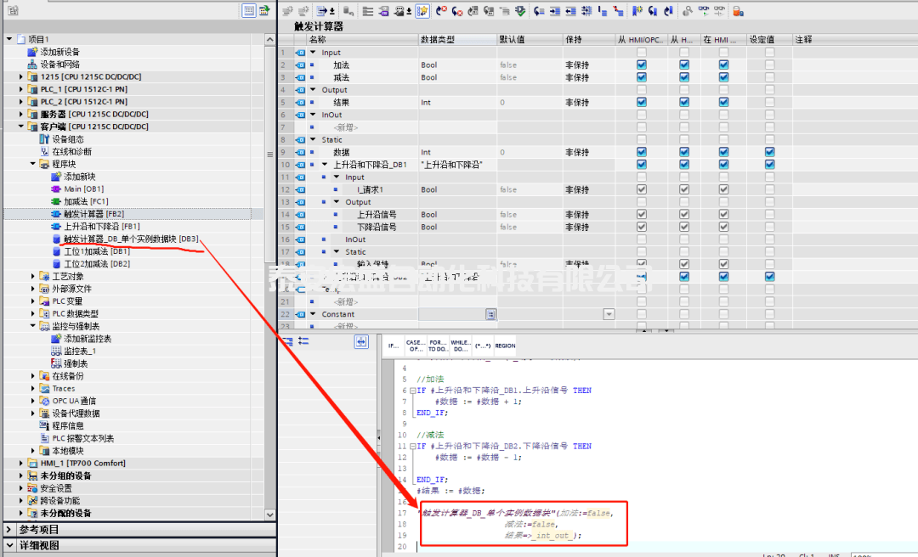Click the online and diagnostics icon

click(x=45, y=152)
